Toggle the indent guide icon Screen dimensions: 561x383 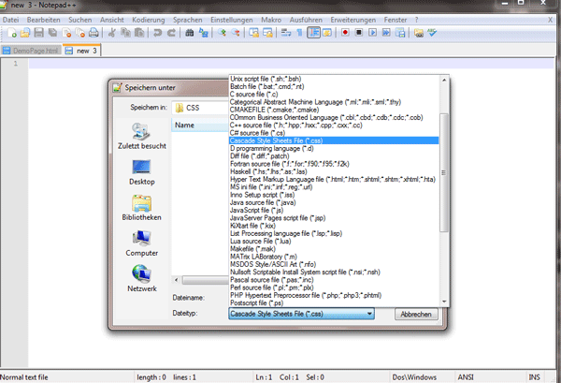[x=313, y=33]
